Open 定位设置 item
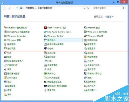This screenshot has width=129, height=102. 10,49
